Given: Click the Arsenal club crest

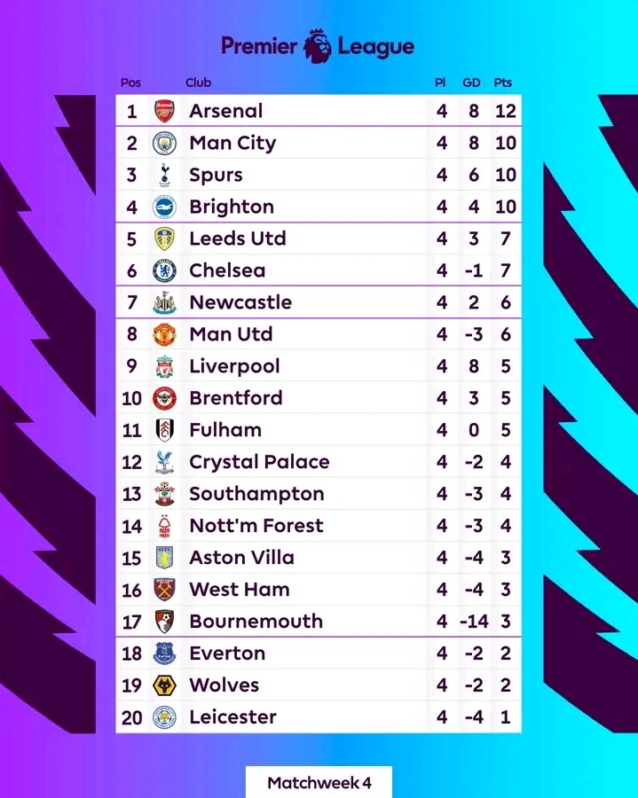Looking at the screenshot, I should point(164,111).
